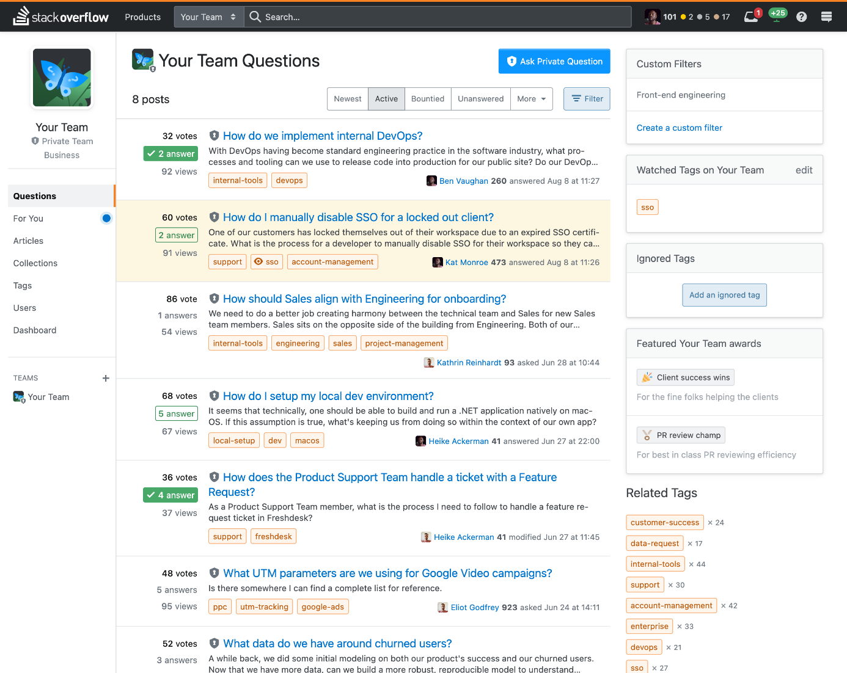
Task: Open the site switcher icon
Action: (x=826, y=16)
